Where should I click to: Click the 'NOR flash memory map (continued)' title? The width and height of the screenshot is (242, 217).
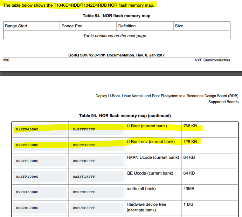(x=125, y=116)
